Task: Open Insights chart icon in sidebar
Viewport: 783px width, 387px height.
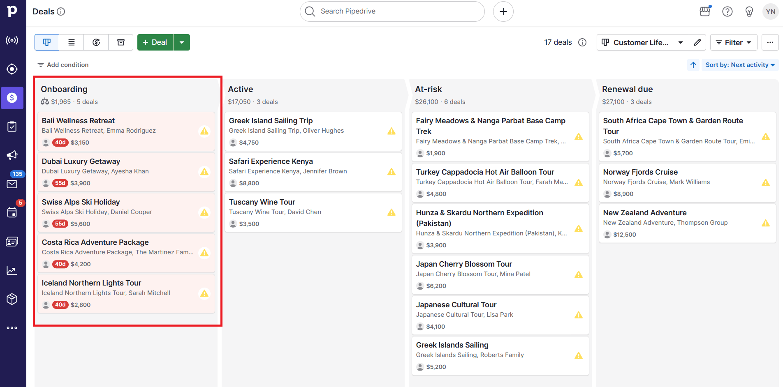Action: tap(12, 270)
